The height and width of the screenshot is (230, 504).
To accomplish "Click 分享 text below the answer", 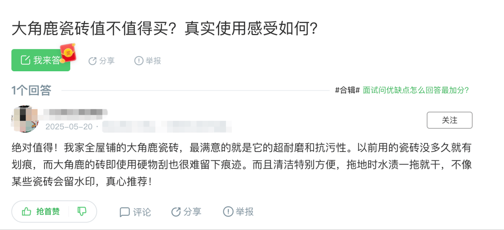I will pos(192,212).
